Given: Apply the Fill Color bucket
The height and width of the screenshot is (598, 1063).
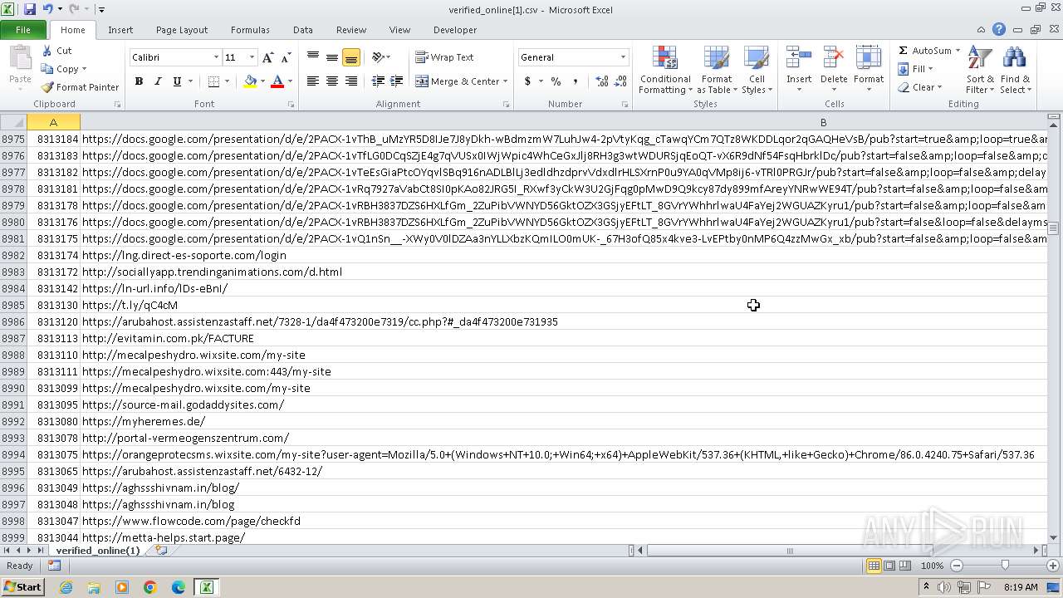Looking at the screenshot, I should 250,81.
